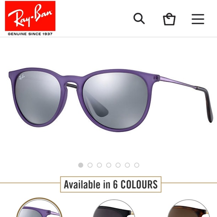Open the hamburger menu icon
This screenshot has width=217, height=217.
click(x=198, y=19)
